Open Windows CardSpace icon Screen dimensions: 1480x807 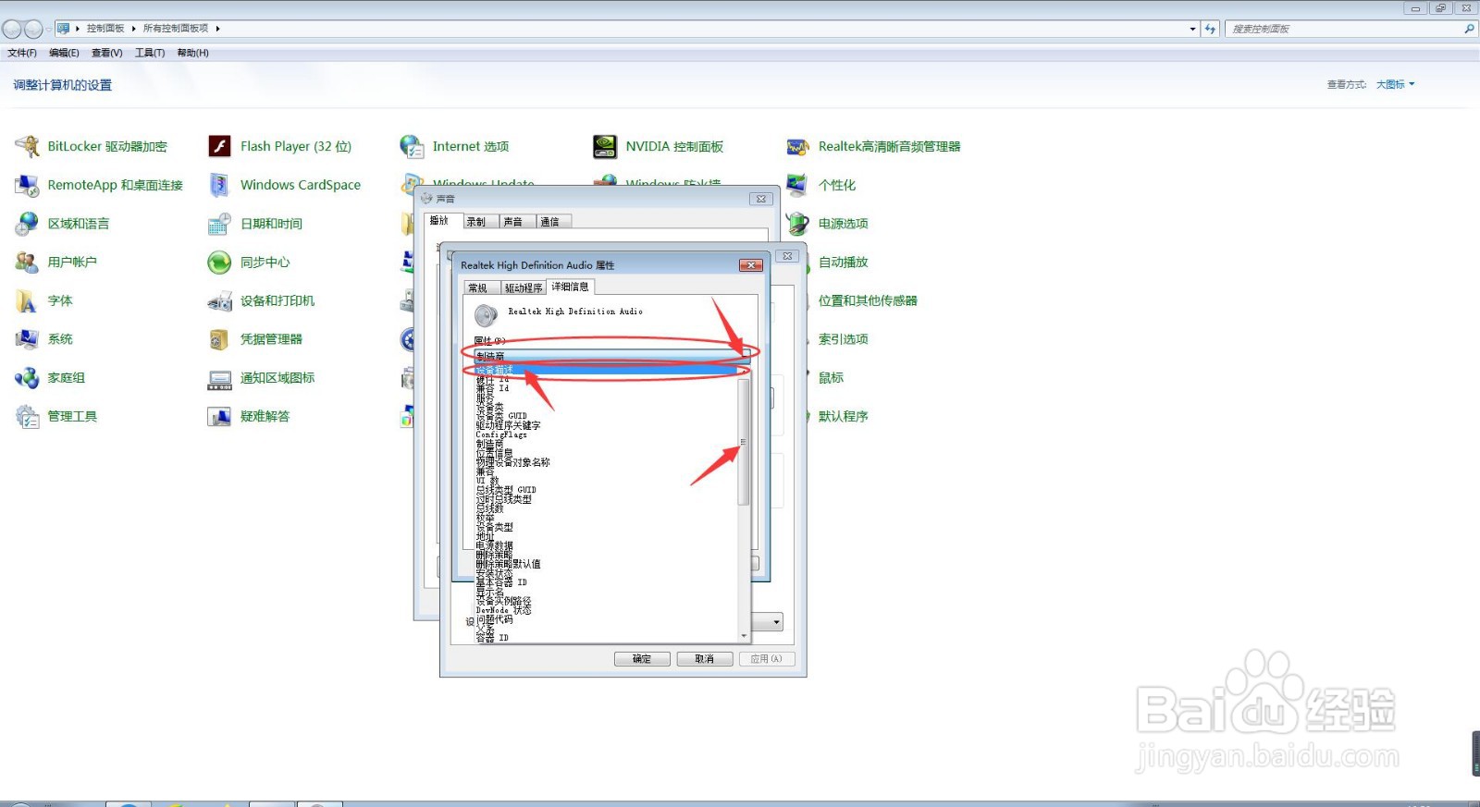pos(219,185)
